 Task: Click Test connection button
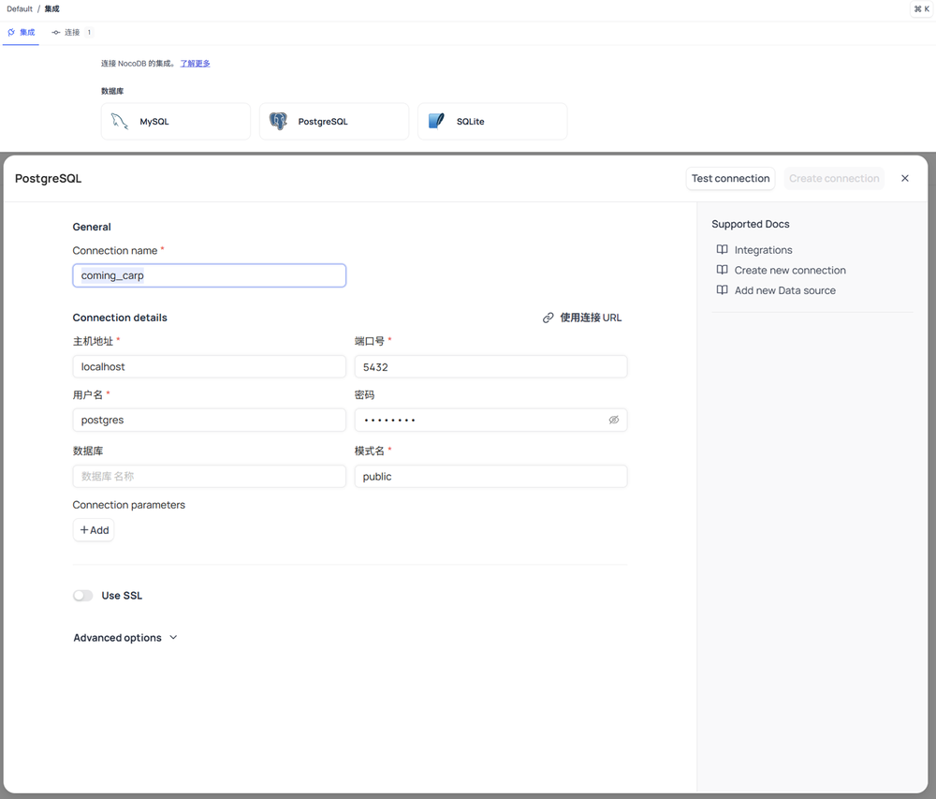coord(731,179)
